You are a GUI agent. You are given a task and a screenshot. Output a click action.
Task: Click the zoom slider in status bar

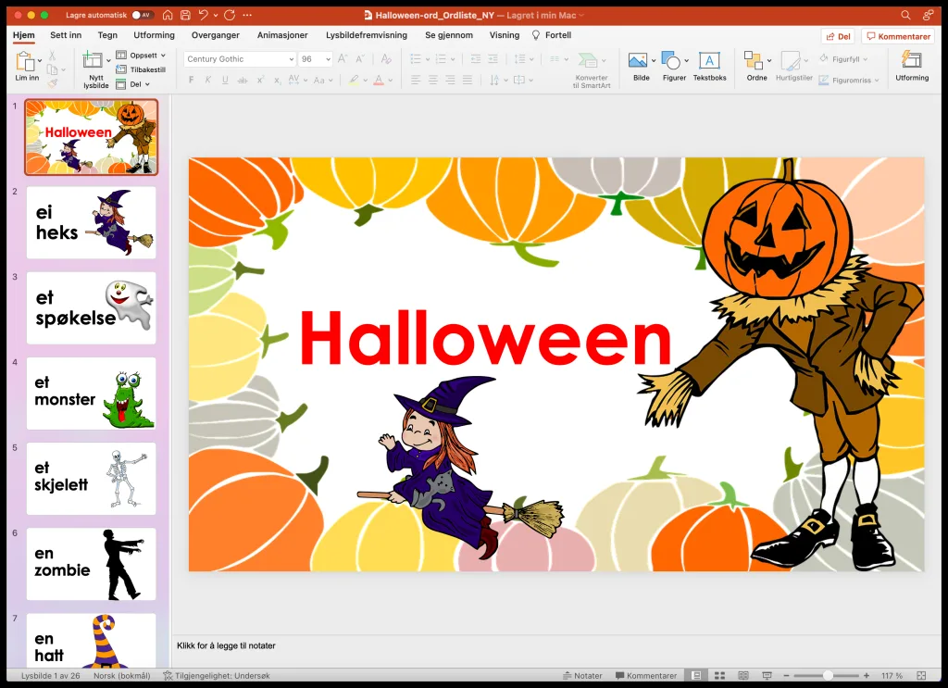click(x=828, y=676)
